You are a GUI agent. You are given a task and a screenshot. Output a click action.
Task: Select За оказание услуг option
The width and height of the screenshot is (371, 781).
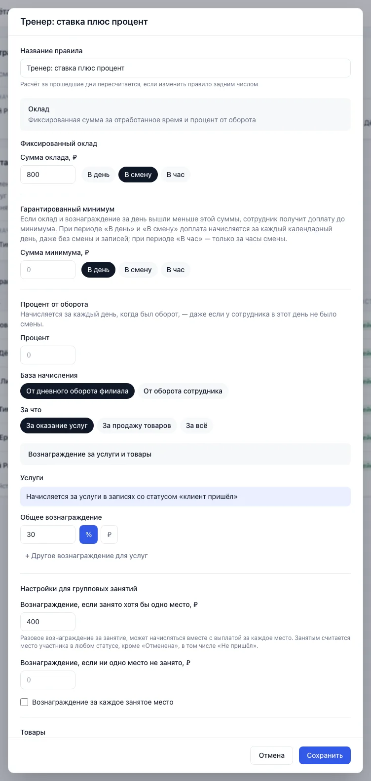point(57,426)
